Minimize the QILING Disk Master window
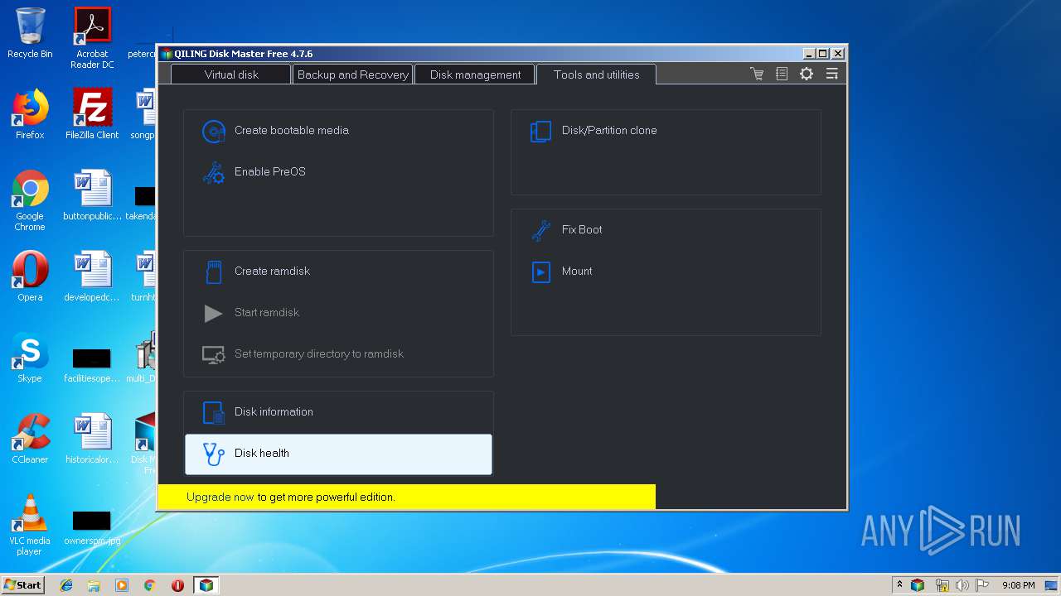The image size is (1061, 596). [808, 53]
